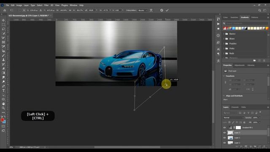Click the Layer 1 car thumbnail
The image size is (270, 152).
click(x=230, y=138)
